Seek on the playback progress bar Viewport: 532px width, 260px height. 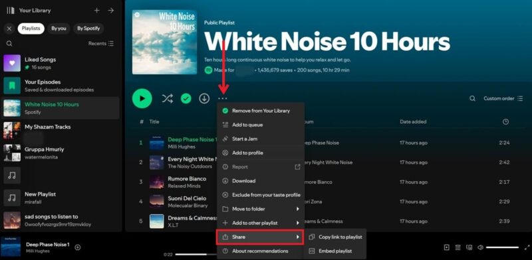196,254
